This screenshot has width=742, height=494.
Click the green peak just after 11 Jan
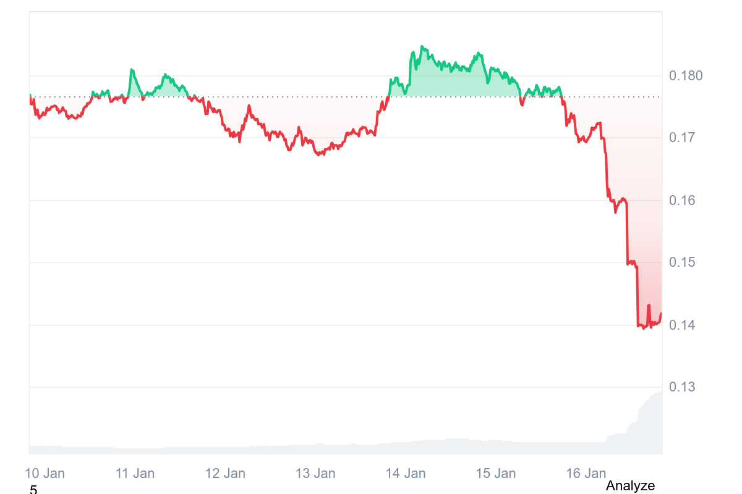click(132, 70)
